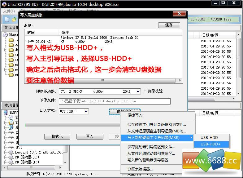Click the CD drive (I:) icon
The image size is (243, 178).
[11, 162]
